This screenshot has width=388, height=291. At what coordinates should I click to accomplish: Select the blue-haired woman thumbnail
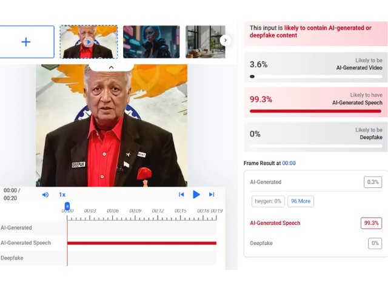coord(151,42)
